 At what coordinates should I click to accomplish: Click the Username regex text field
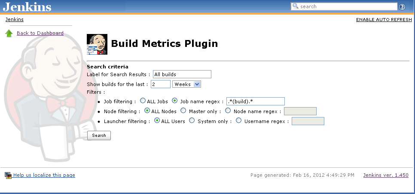click(308, 121)
